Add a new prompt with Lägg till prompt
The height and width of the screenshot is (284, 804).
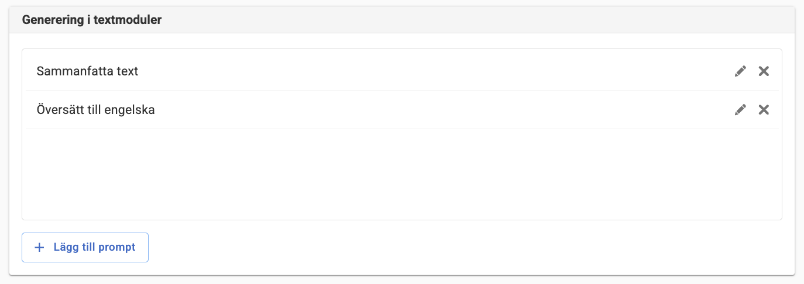click(x=85, y=247)
